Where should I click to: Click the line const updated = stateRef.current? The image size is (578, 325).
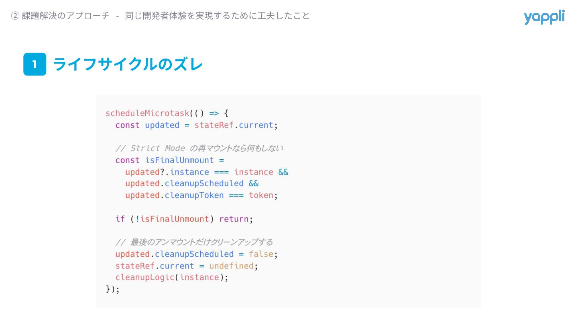coord(197,125)
